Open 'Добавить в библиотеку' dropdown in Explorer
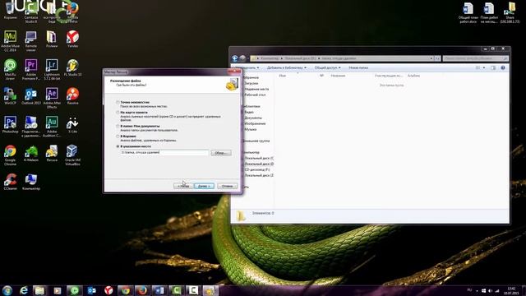This screenshot has height=296, width=526. pos(287,67)
